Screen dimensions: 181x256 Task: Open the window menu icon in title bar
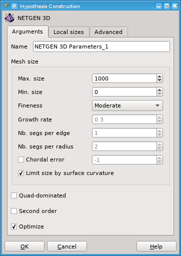point(14,6)
